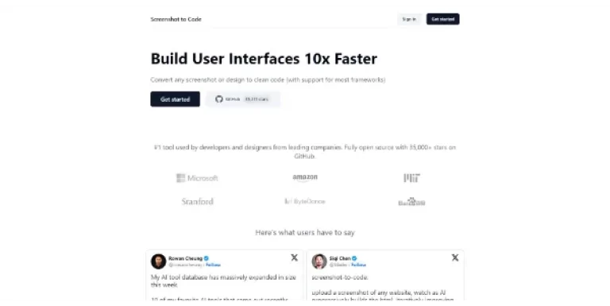
Task: Click the Get started button in header
Action: tap(442, 19)
